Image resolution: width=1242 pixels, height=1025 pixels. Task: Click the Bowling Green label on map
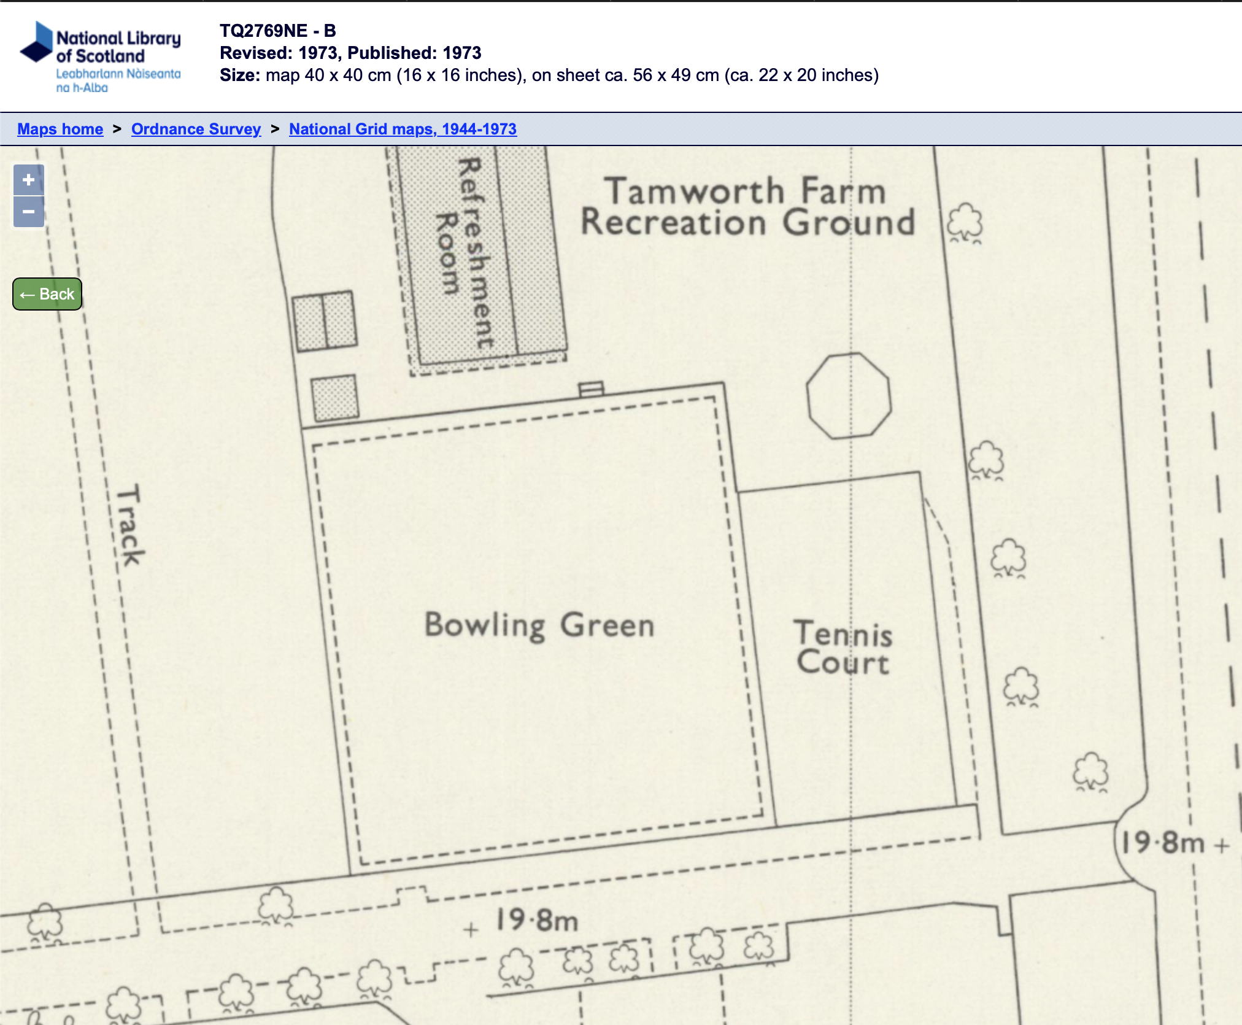pos(539,625)
